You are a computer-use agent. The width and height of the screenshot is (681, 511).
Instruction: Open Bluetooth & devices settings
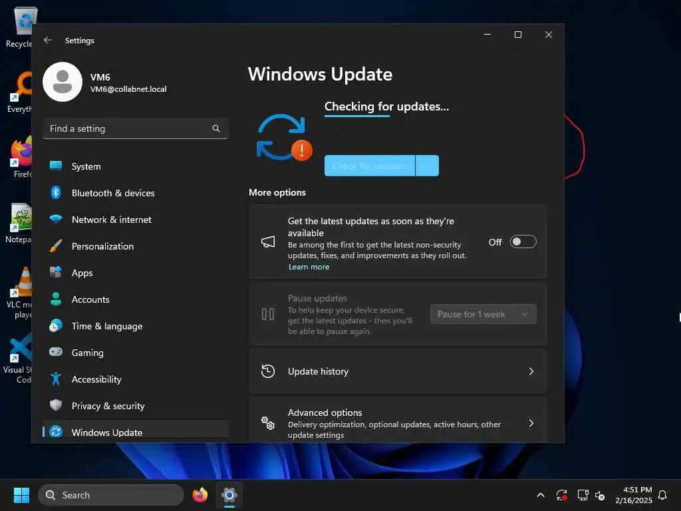pyautogui.click(x=136, y=192)
